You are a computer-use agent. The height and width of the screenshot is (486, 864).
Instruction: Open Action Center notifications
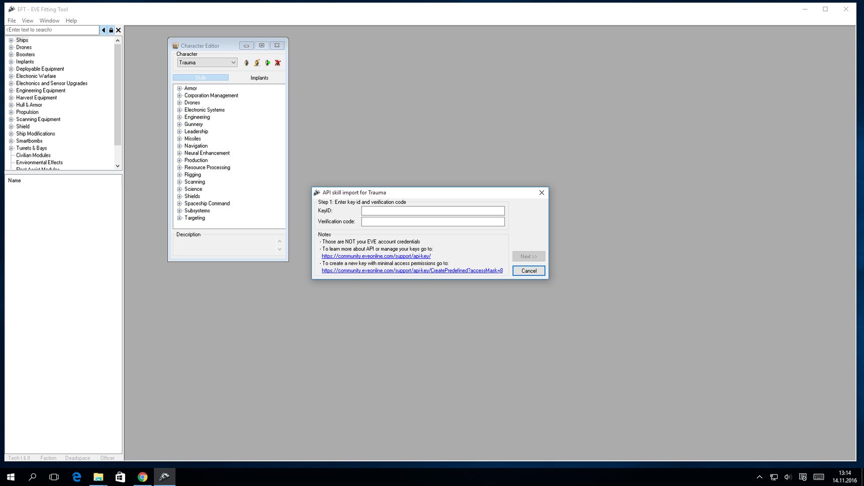(803, 477)
